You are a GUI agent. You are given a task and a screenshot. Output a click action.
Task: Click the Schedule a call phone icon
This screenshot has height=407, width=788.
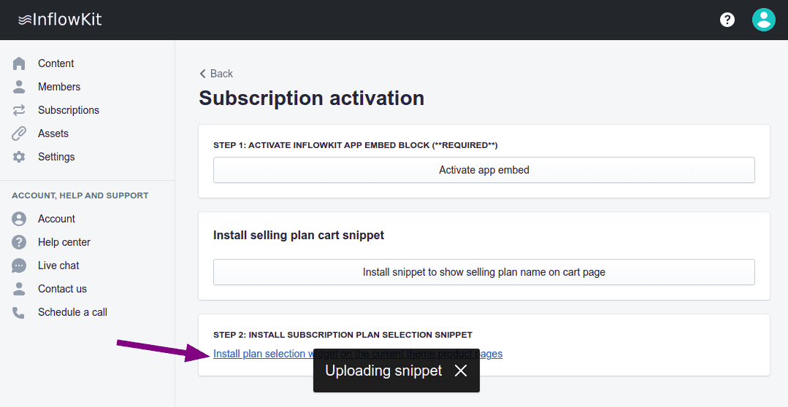click(19, 312)
